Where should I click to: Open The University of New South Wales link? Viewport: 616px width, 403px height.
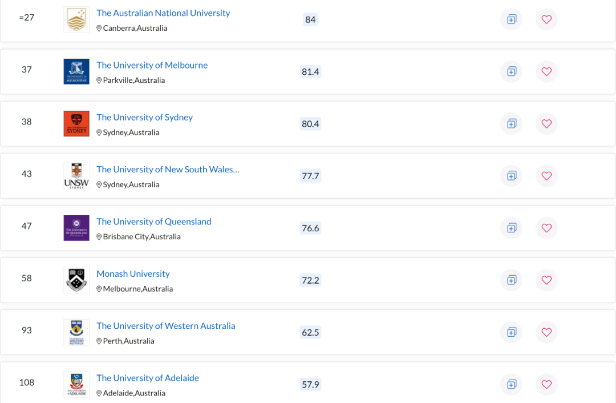click(x=168, y=170)
